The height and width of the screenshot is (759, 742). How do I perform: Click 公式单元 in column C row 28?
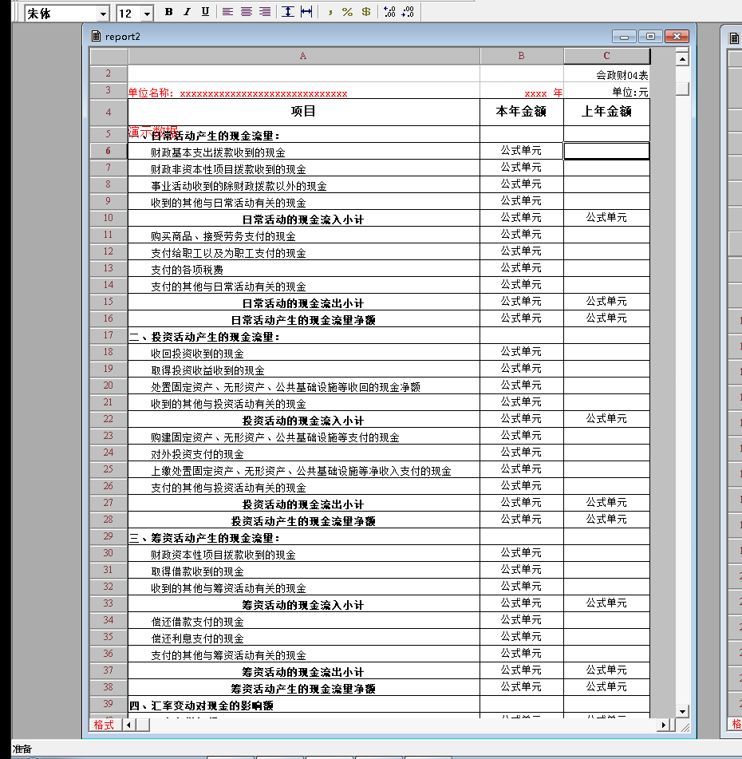pyautogui.click(x=606, y=520)
